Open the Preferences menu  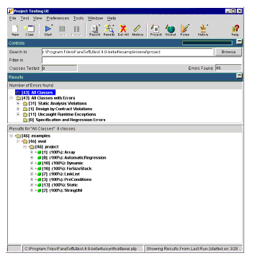coord(58,18)
